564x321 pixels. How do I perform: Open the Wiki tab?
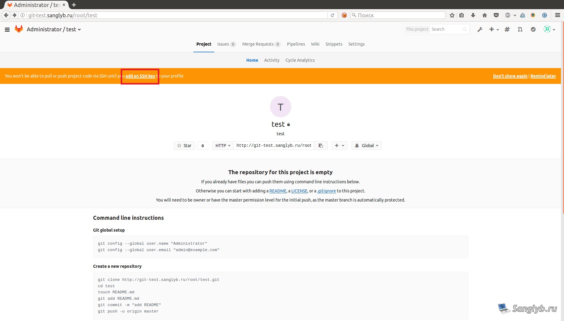pos(315,44)
